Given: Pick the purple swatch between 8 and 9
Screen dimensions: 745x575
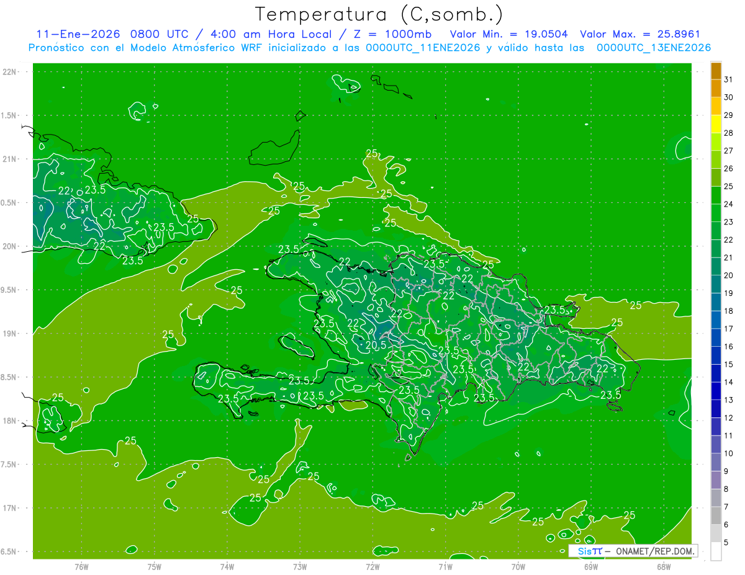Looking at the screenshot, I should [x=716, y=481].
